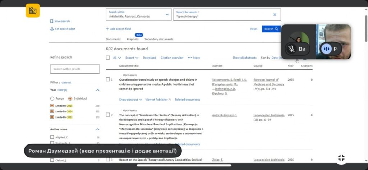Click the Save search bookmark icon

[x=52, y=21]
